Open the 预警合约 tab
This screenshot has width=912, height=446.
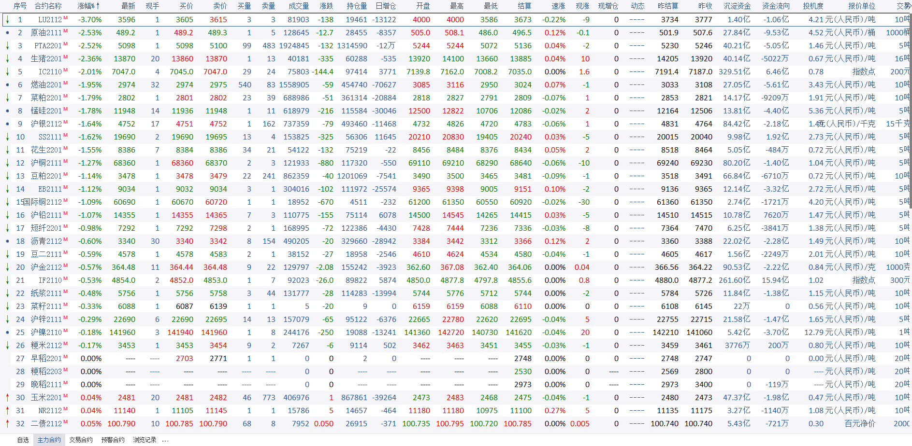tap(113, 440)
